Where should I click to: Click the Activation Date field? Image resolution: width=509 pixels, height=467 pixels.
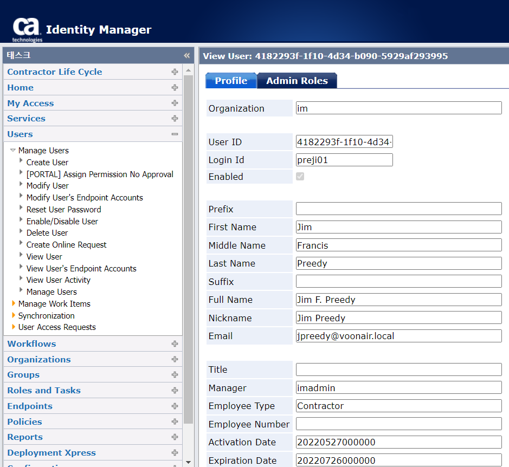tap(398, 442)
